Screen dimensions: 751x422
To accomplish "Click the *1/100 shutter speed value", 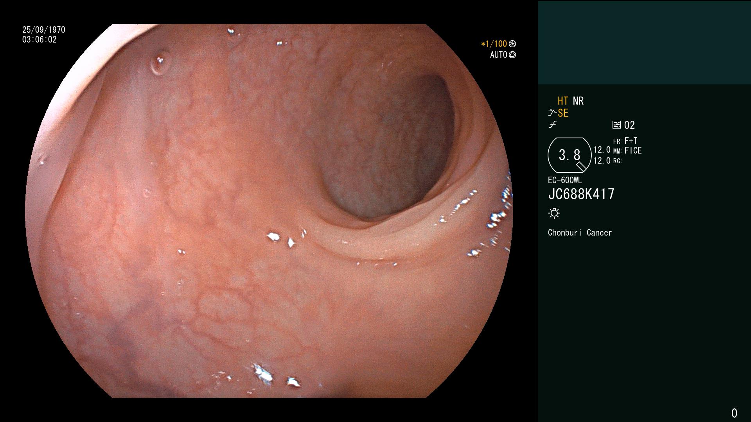I will click(x=494, y=44).
